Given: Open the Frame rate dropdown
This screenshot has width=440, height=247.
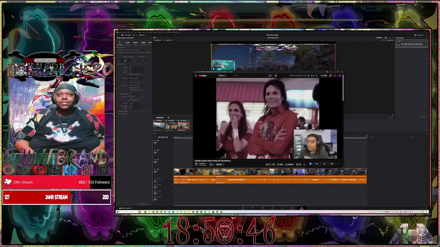Looking at the screenshot, I should [x=136, y=85].
